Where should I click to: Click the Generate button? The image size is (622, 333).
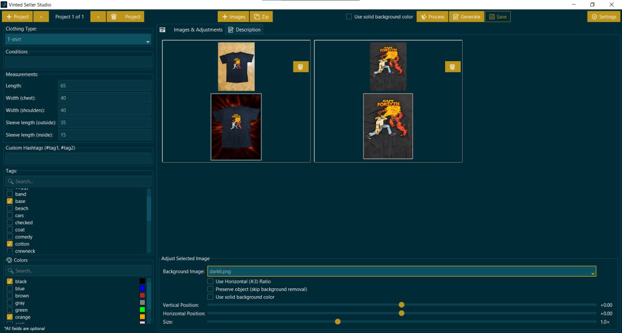click(466, 17)
